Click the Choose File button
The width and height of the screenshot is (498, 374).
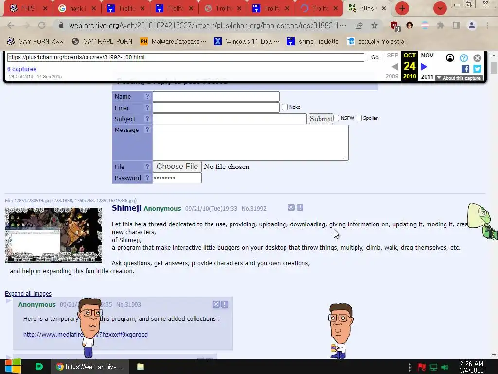click(177, 167)
